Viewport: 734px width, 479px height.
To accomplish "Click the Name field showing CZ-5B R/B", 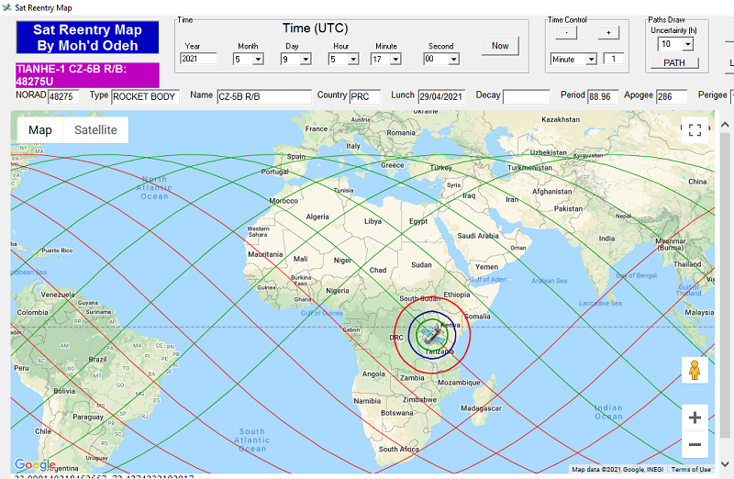I will [x=264, y=97].
